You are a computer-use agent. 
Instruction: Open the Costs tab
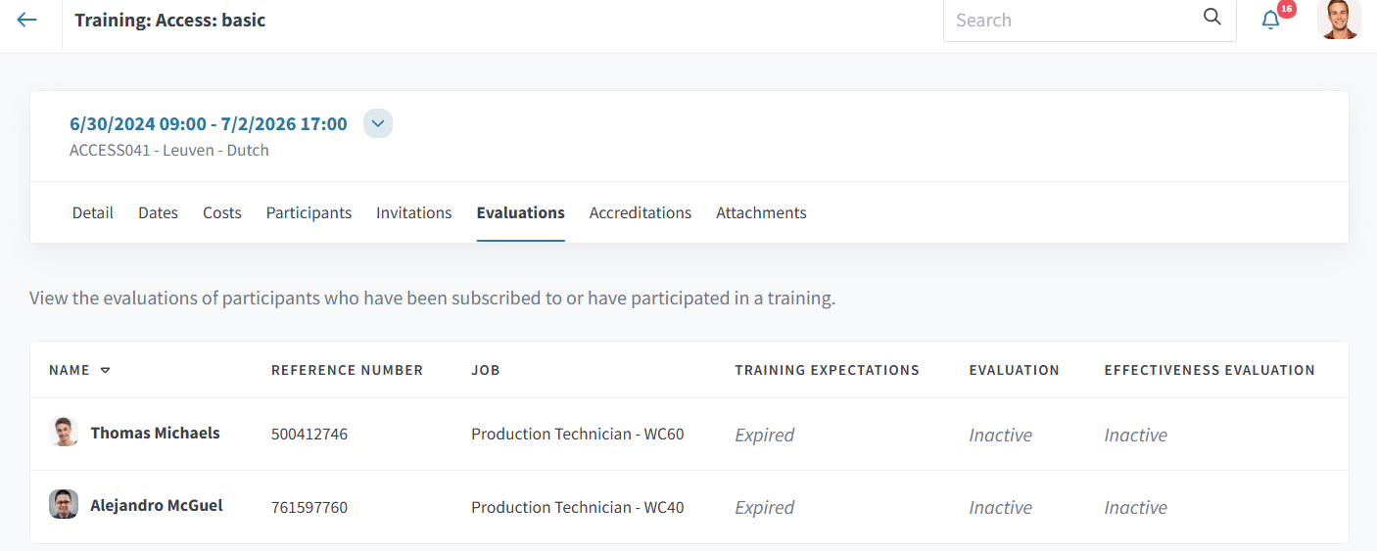coord(222,212)
